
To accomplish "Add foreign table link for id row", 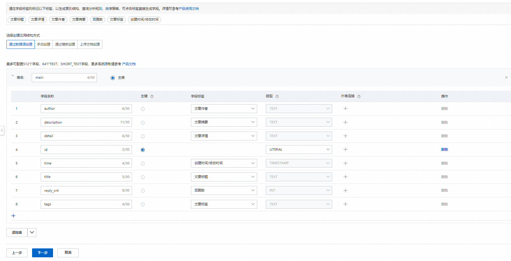I will coord(345,149).
